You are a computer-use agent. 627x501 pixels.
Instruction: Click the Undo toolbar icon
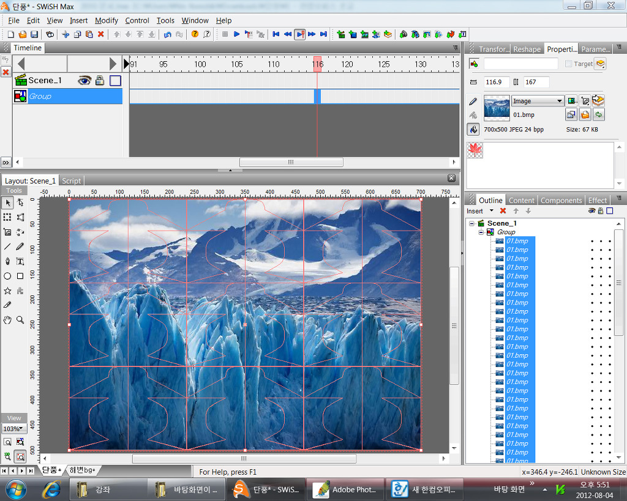coord(168,34)
